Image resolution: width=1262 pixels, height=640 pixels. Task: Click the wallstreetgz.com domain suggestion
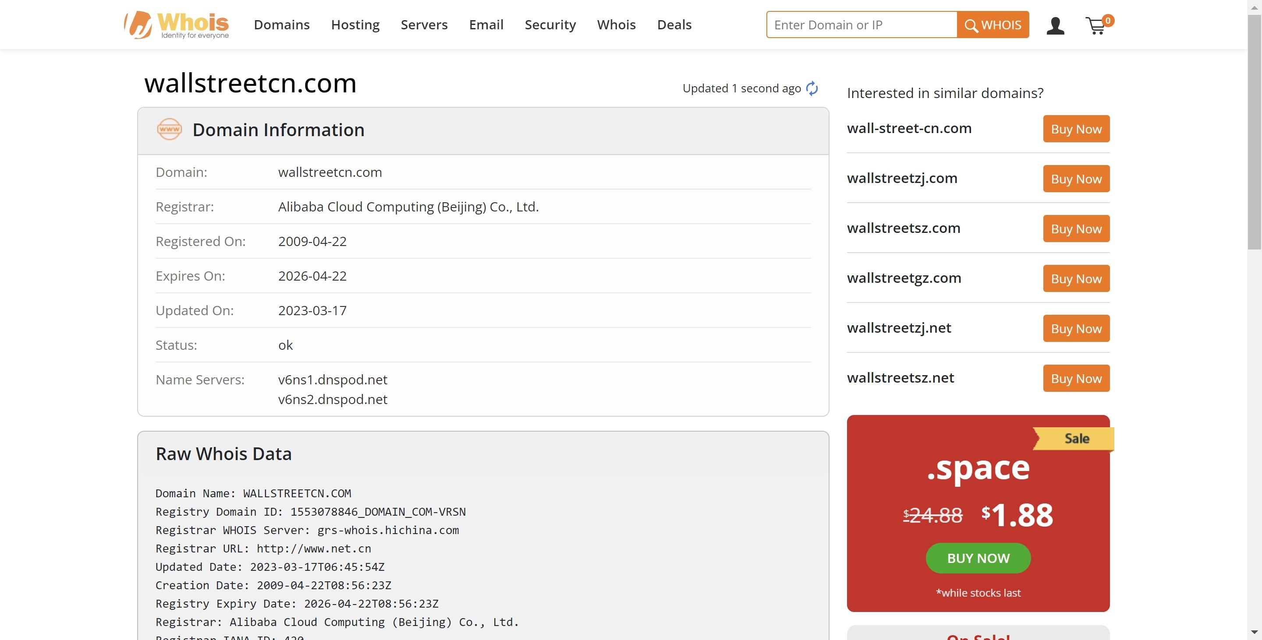(x=904, y=278)
